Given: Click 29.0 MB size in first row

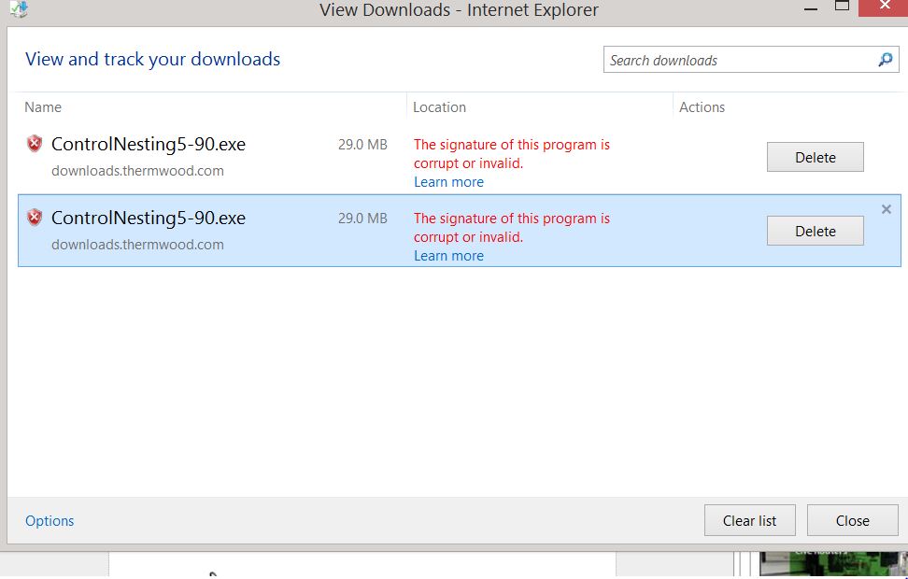Looking at the screenshot, I should coord(362,144).
